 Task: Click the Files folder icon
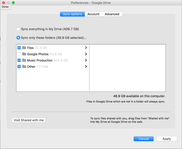click(24, 48)
